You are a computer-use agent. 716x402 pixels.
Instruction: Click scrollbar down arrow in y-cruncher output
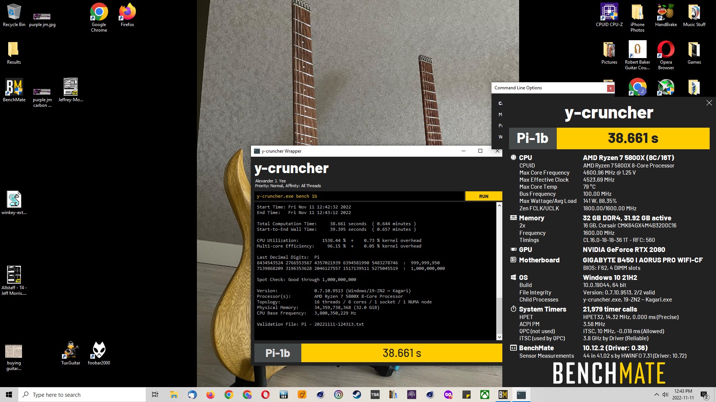(x=499, y=337)
